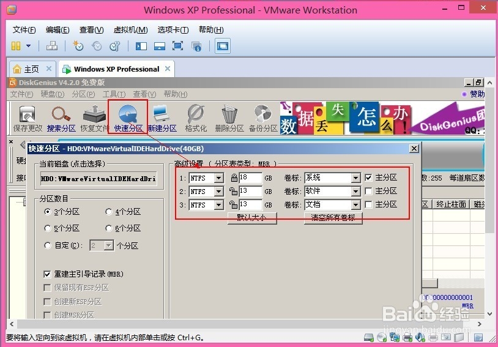Toggle the VMware library sidebar icon
498x347 pixels.
click(141, 46)
